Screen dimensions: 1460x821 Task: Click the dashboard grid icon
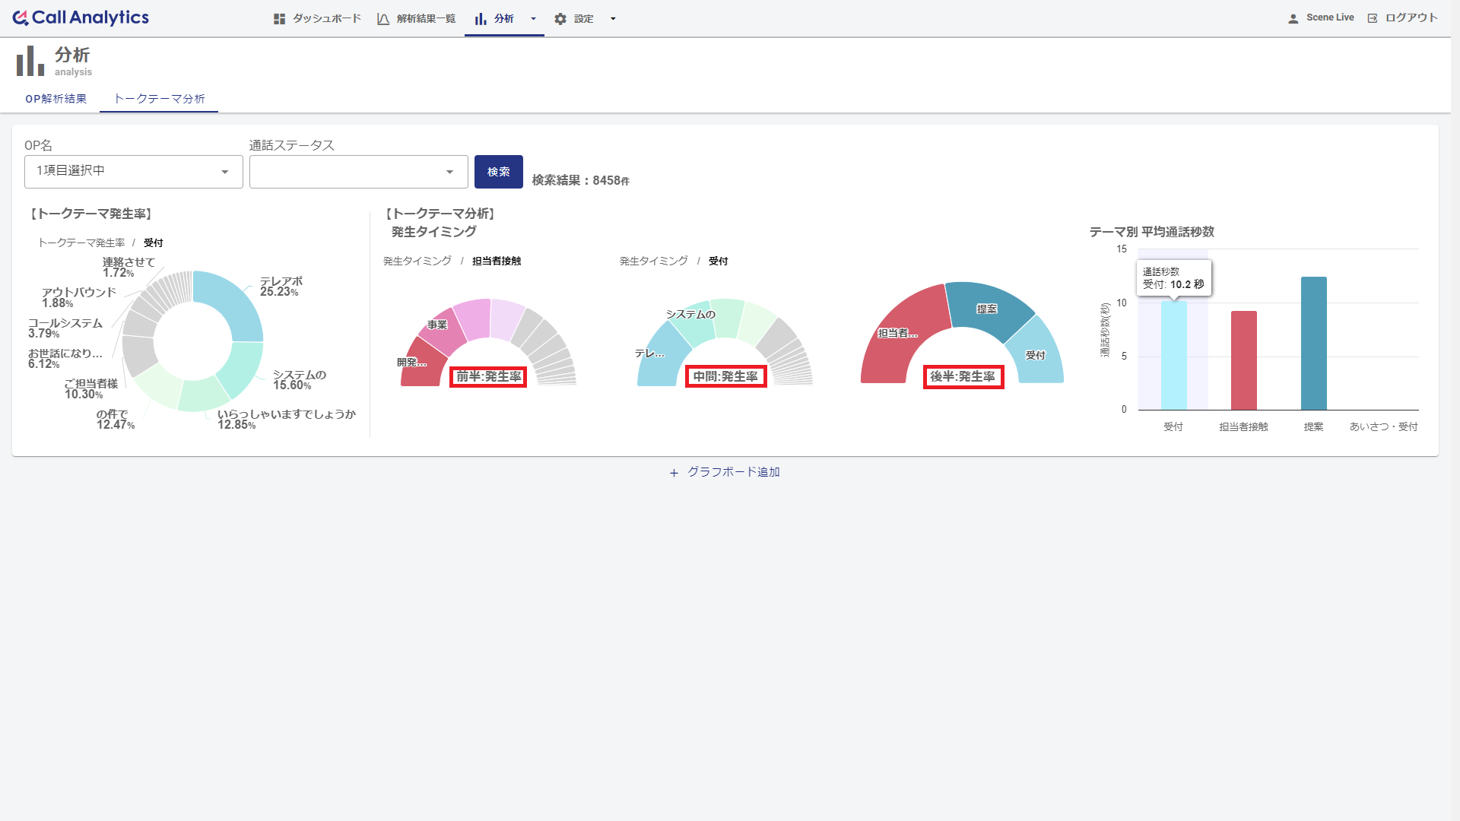tap(279, 19)
